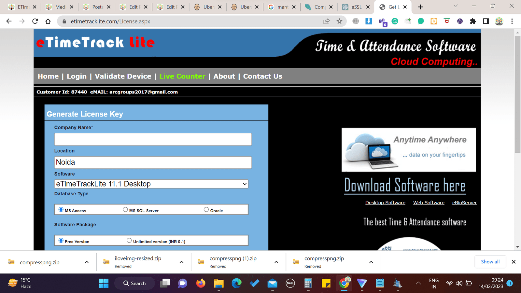Image resolution: width=521 pixels, height=293 pixels.
Task: Click the Anytime Anywhere cloud banner
Action: [x=409, y=150]
